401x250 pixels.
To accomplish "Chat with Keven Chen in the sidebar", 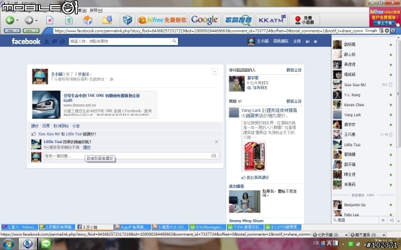I will pyautogui.click(x=363, y=104).
